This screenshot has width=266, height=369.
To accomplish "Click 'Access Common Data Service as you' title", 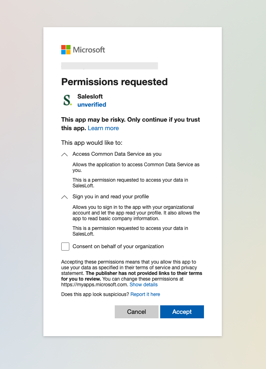I will tap(117, 154).
